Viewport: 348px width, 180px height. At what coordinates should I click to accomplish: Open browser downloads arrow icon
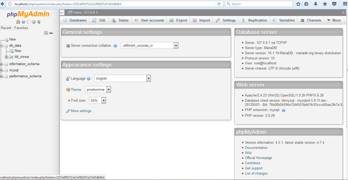tap(316, 4)
